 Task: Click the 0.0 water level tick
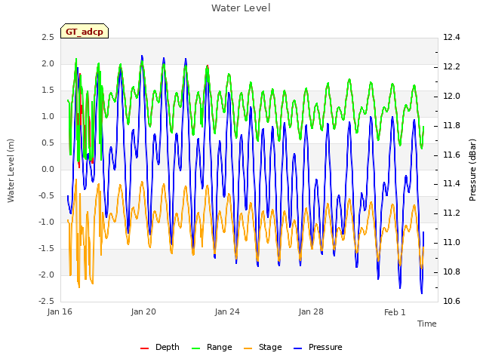tap(48, 169)
